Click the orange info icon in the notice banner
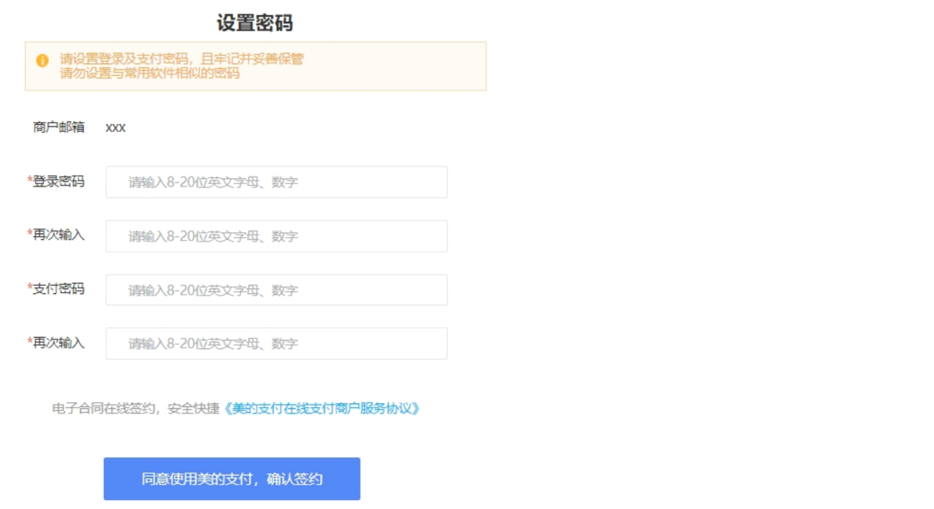The height and width of the screenshot is (509, 934). [42, 60]
